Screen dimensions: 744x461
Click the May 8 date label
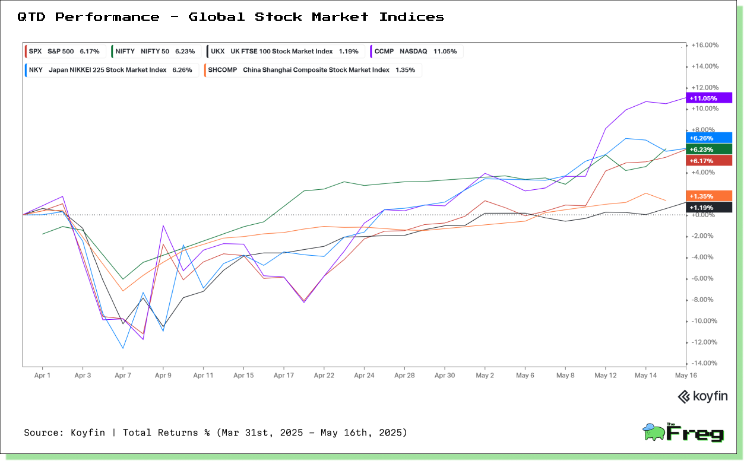point(565,376)
